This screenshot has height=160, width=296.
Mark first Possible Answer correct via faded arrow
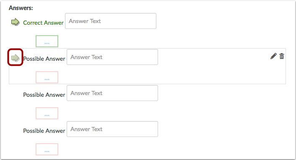click(x=15, y=57)
